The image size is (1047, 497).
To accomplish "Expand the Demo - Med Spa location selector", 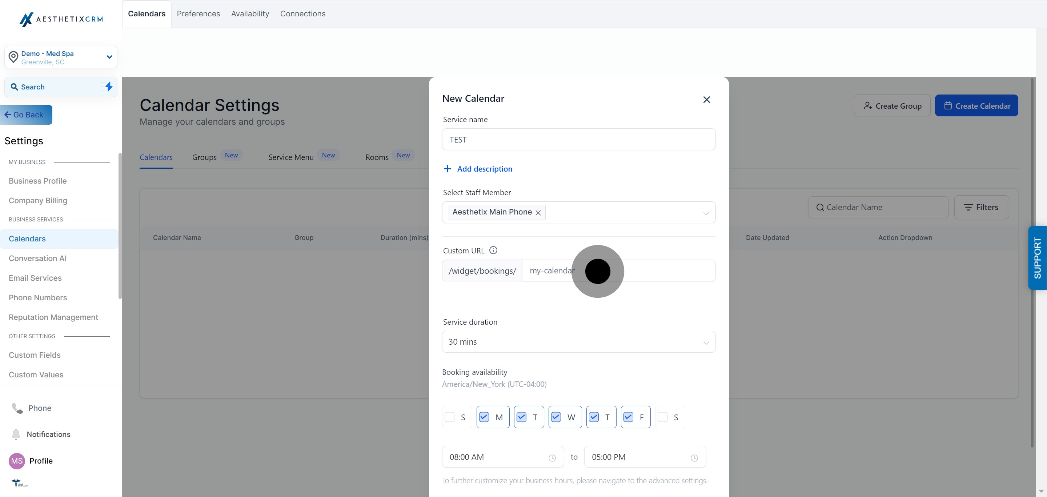I will pos(61,57).
